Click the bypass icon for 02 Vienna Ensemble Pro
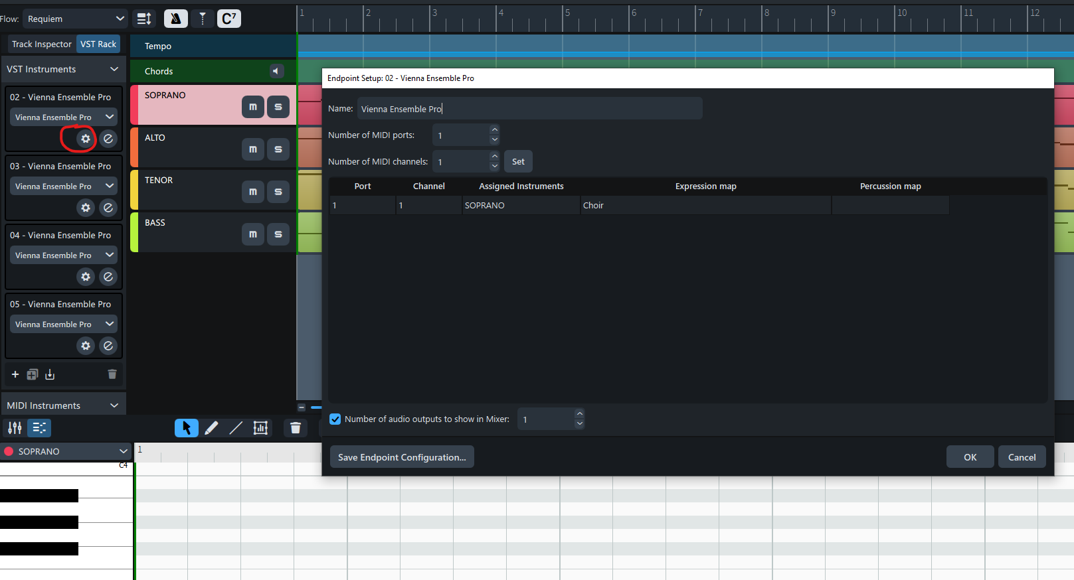The height and width of the screenshot is (580, 1074). (x=108, y=139)
